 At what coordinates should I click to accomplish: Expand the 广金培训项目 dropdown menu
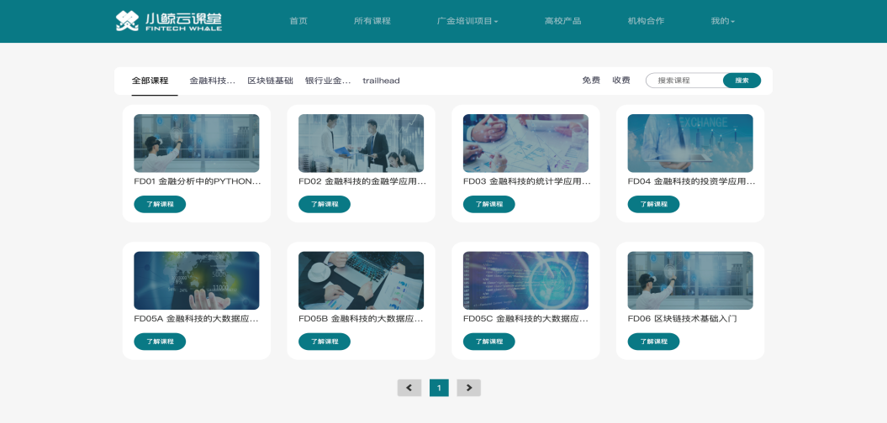pos(467,21)
